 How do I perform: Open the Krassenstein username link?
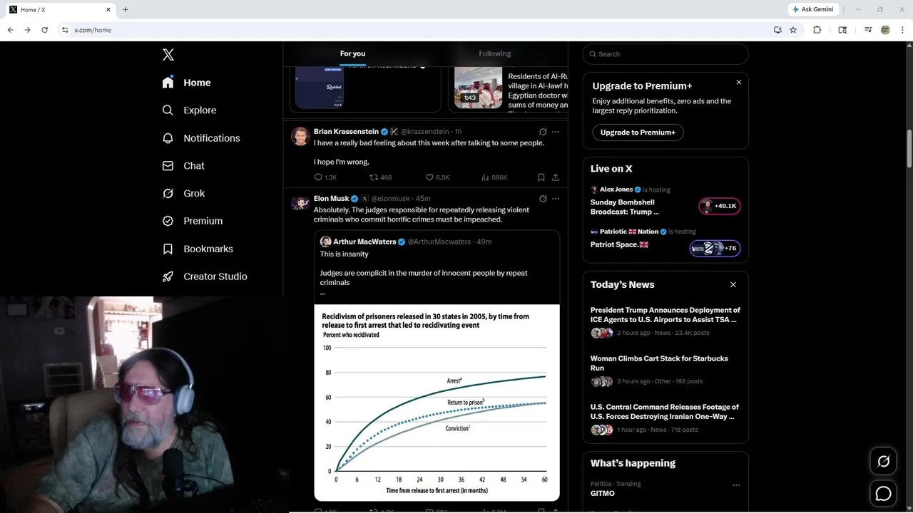[424, 132]
